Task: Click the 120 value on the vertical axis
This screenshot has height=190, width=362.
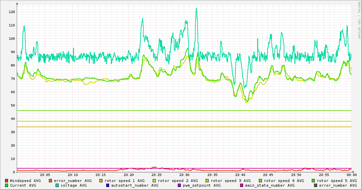Action: (x=12, y=12)
